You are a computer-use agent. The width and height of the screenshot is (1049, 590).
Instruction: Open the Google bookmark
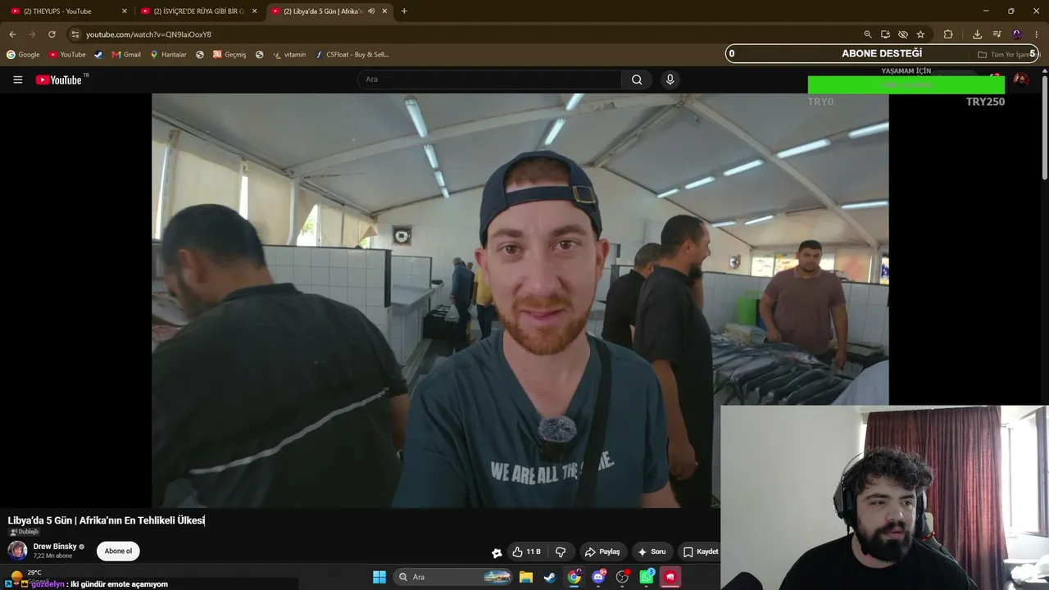click(23, 55)
